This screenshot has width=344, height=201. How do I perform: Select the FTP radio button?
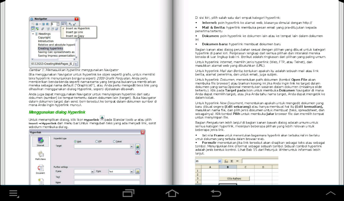(96, 141)
